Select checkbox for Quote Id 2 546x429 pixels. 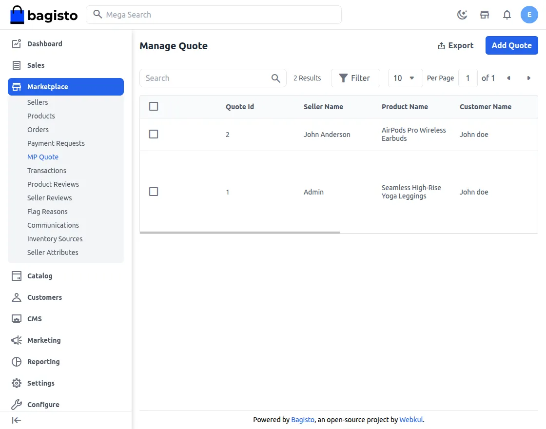click(154, 134)
